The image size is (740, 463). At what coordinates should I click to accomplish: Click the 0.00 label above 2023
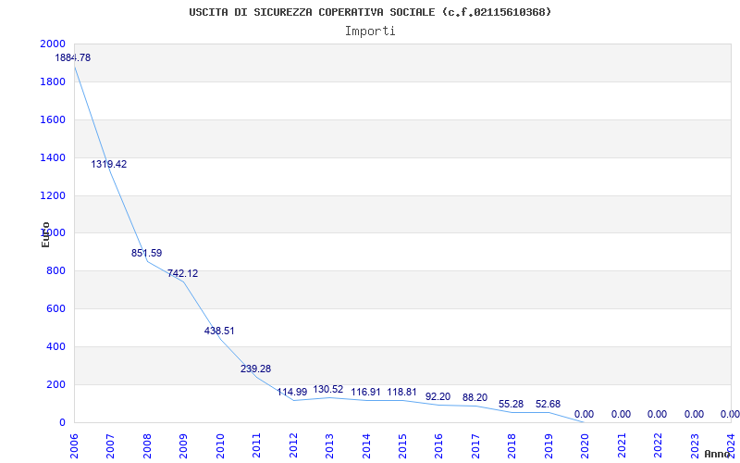(695, 414)
